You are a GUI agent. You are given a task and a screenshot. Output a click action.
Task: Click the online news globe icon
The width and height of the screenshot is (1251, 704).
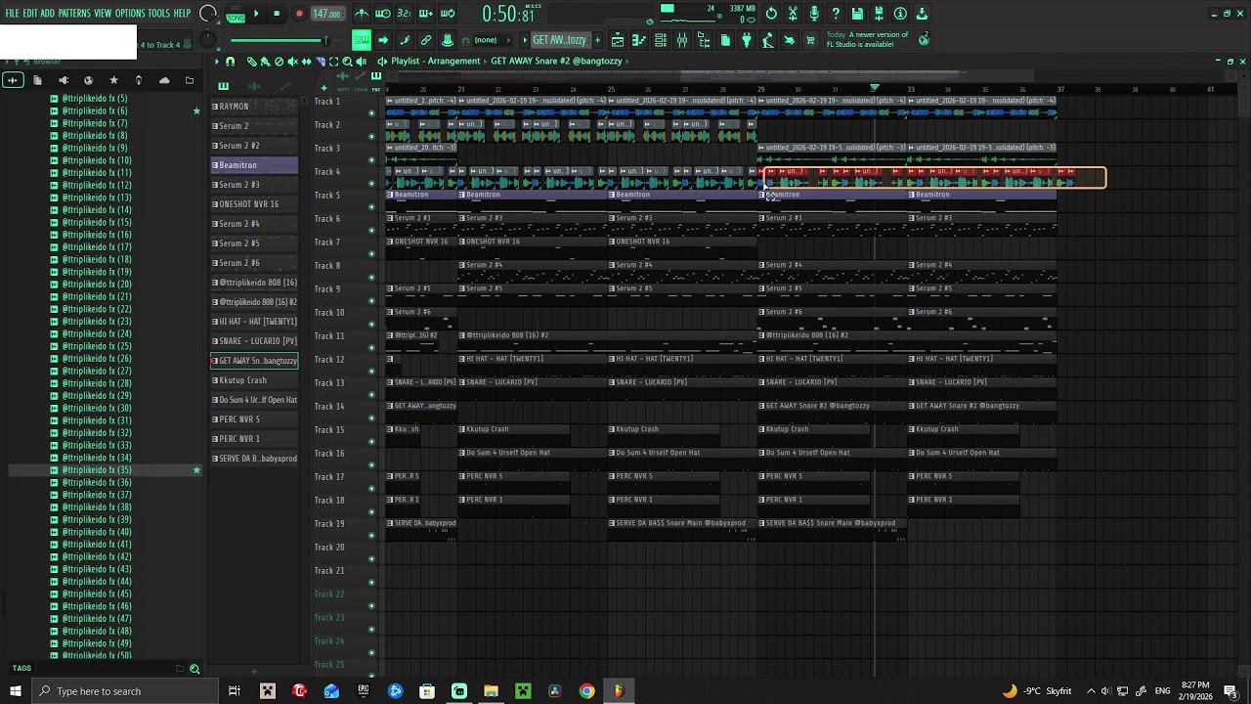pyautogui.click(x=924, y=40)
